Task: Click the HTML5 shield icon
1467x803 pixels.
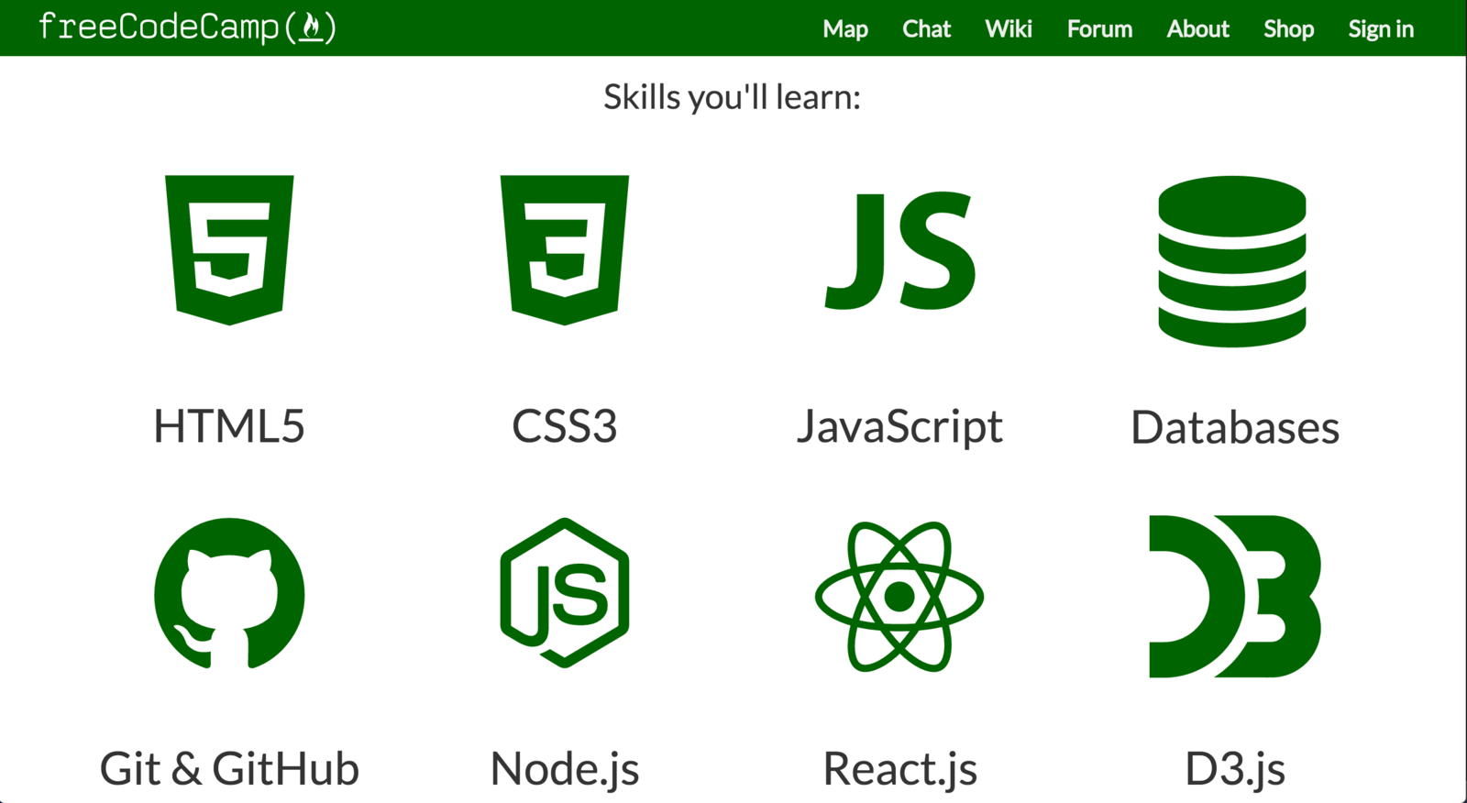Action: [229, 250]
